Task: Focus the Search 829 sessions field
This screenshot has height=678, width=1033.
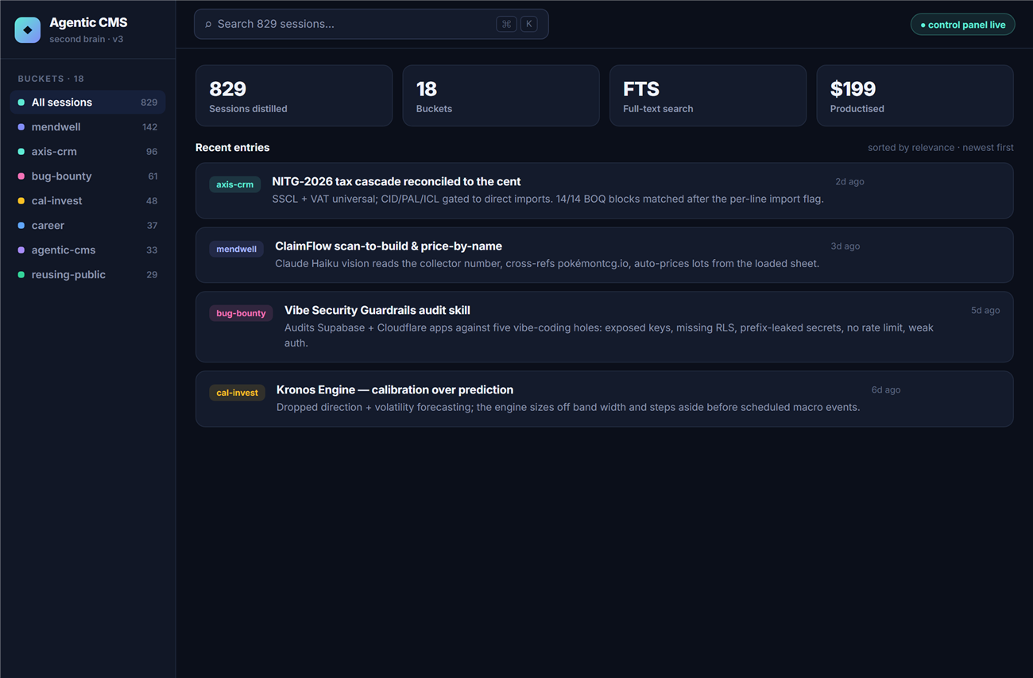Action: 371,24
